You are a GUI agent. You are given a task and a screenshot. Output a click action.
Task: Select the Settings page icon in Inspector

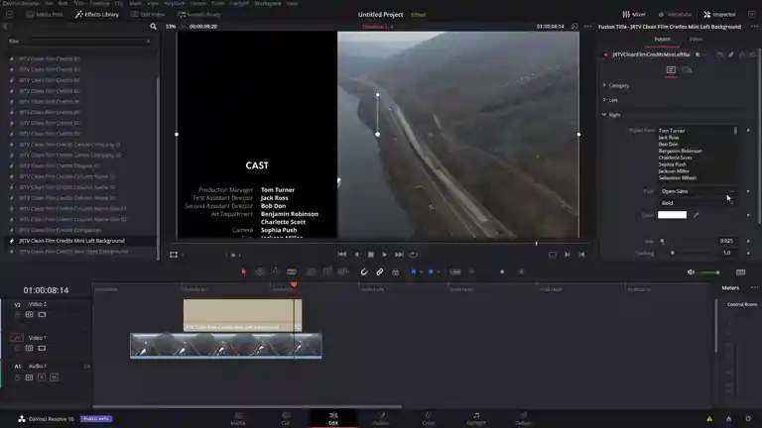pyautogui.click(x=687, y=70)
